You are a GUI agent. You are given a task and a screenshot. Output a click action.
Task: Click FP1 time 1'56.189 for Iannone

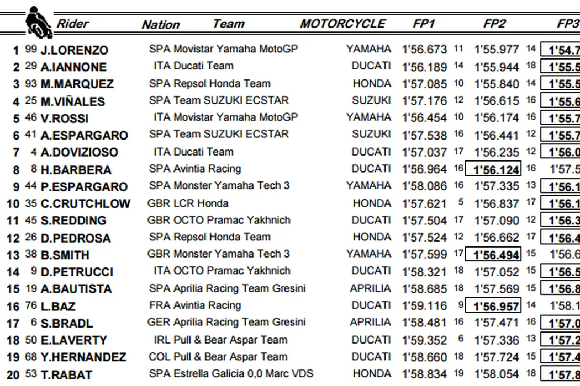coord(424,67)
